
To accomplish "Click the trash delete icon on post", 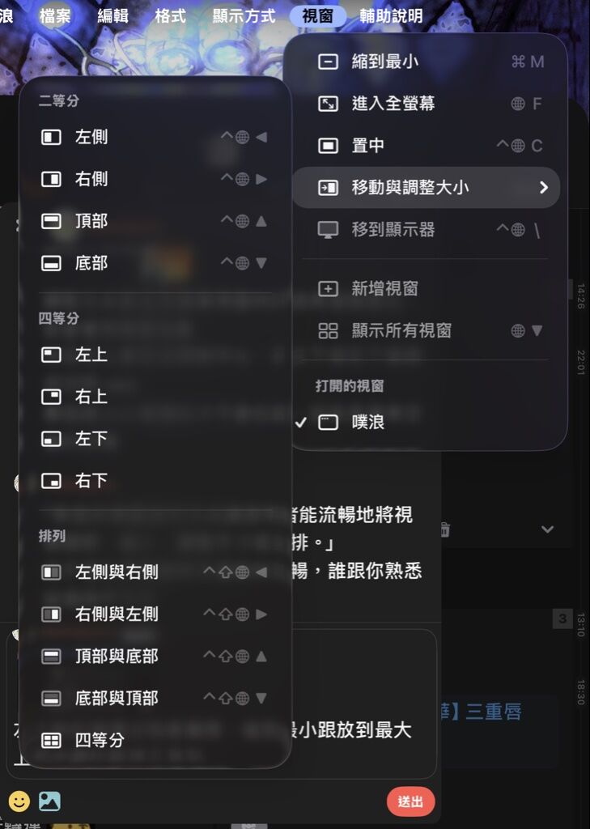I will tap(444, 529).
